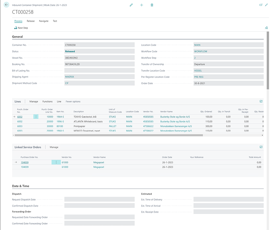Screen dimensions: 276x230
Task: Delete the shipment via the trash icon
Action: (152, 5)
